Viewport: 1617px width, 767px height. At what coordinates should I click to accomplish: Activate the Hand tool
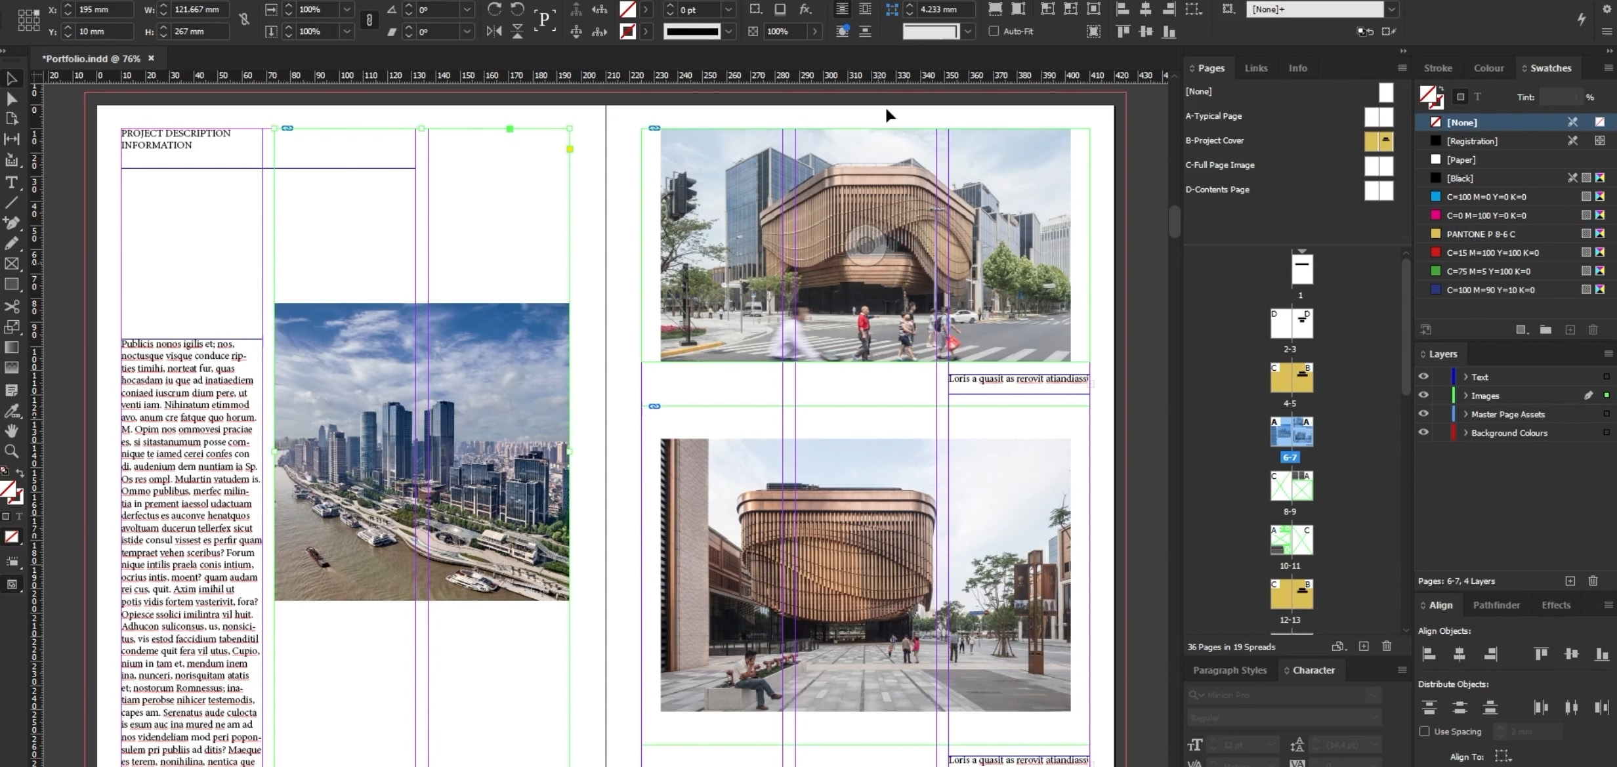11,431
